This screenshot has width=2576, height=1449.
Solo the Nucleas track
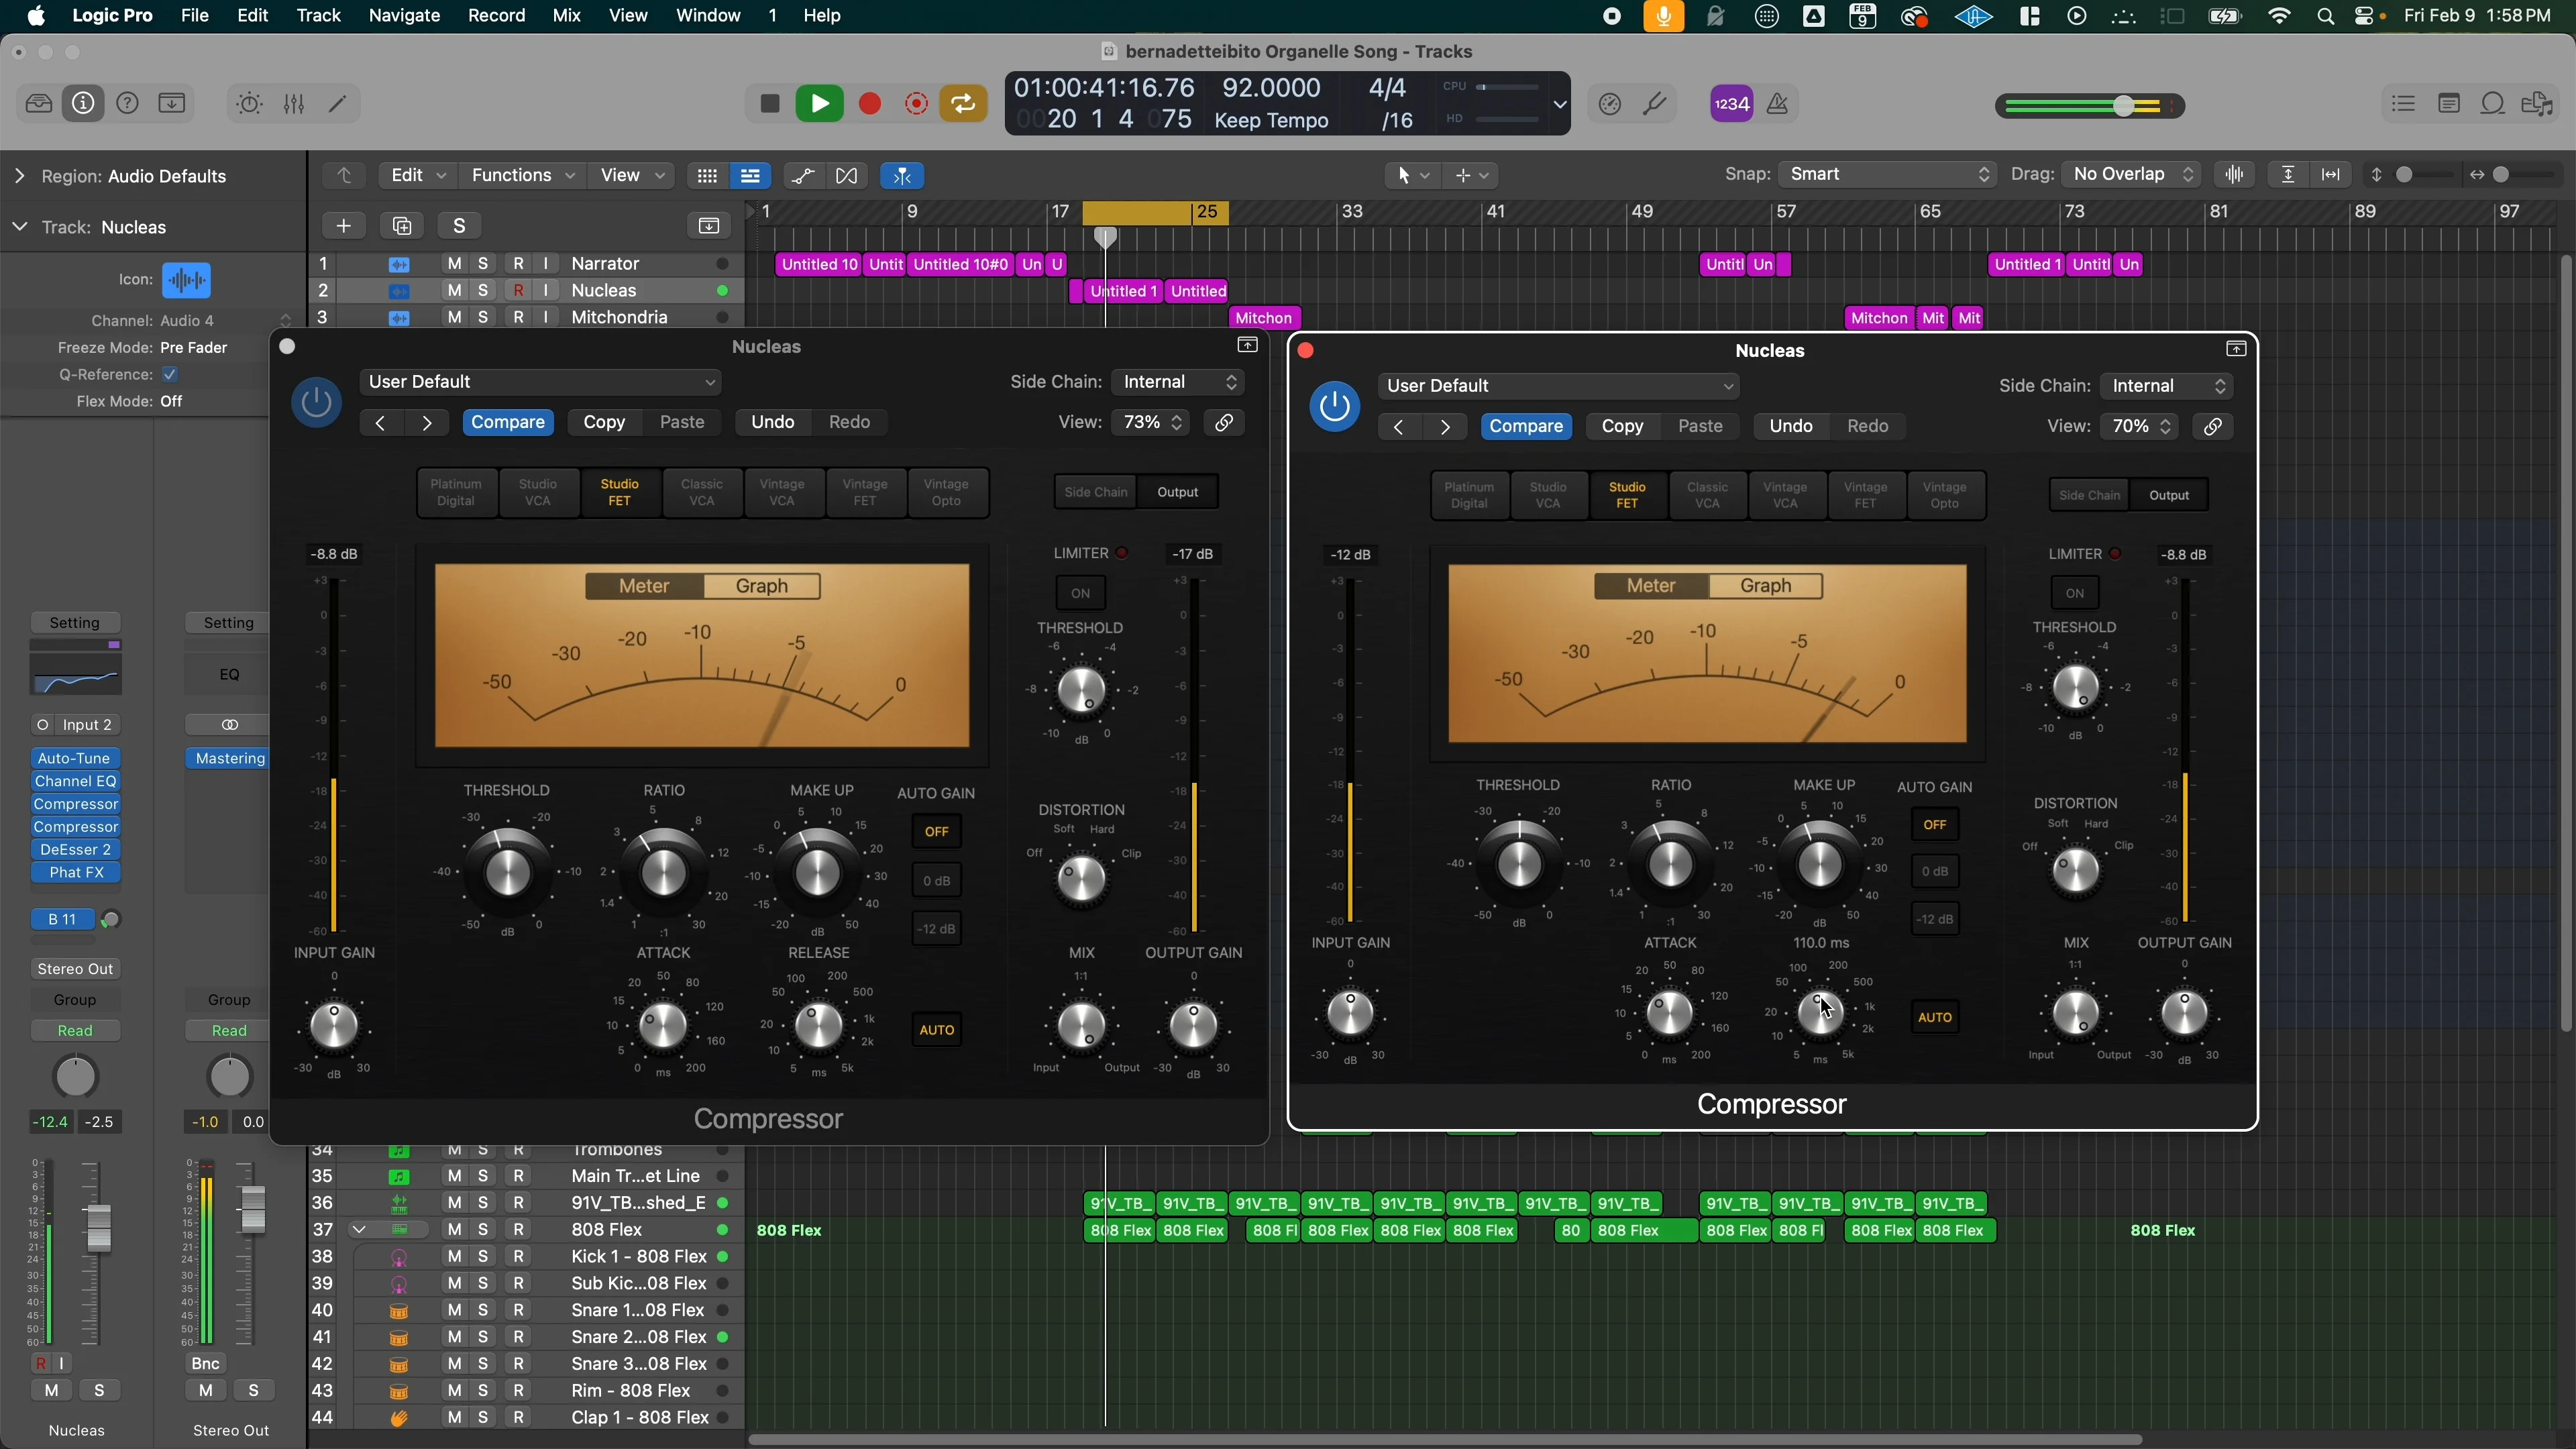coord(483,291)
